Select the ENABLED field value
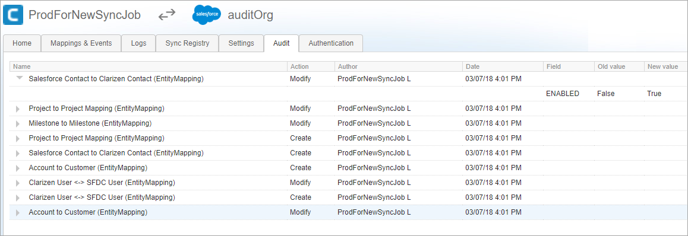 [x=563, y=94]
